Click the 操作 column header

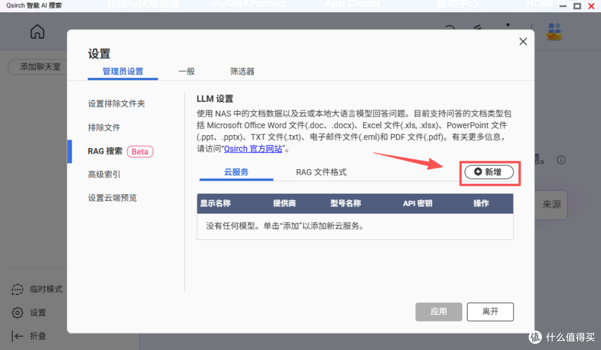click(x=481, y=204)
